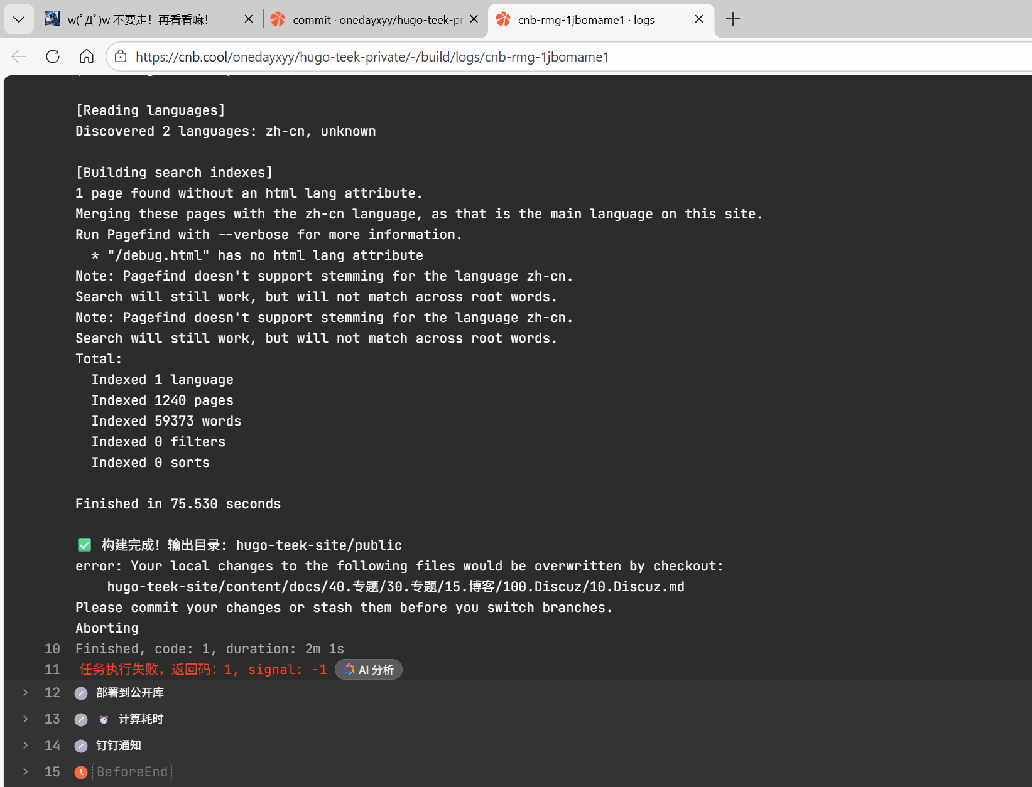Open the tab list dropdown arrow

[x=19, y=19]
